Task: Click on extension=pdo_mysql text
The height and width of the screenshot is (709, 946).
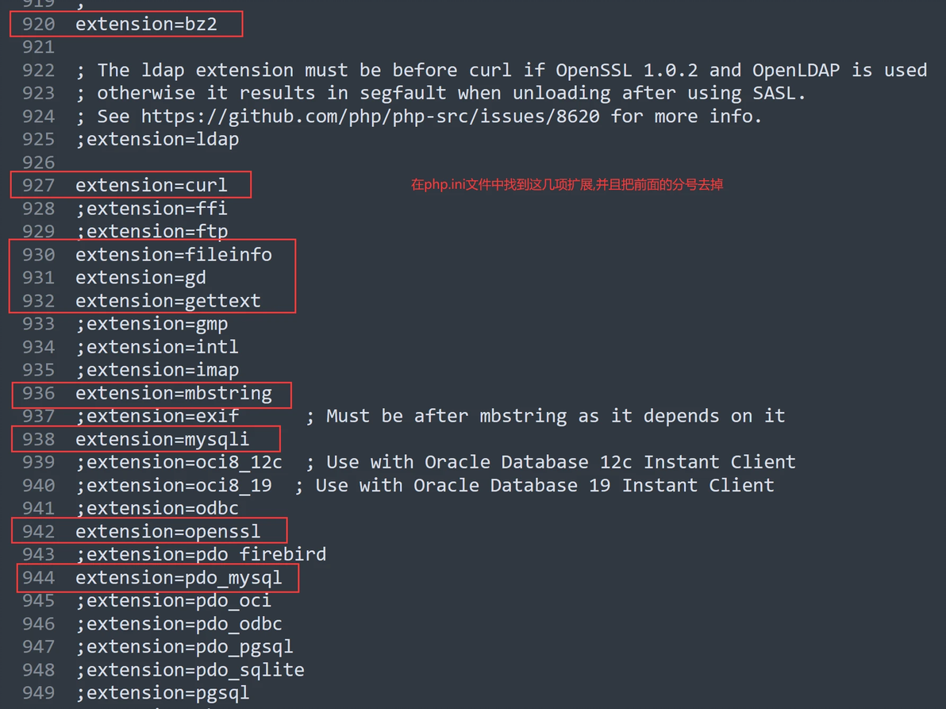Action: 179,578
